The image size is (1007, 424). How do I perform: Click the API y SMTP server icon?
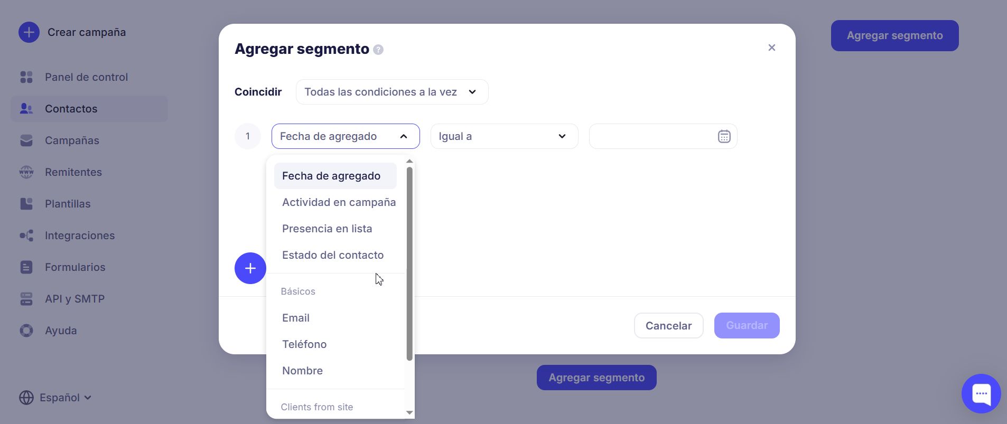pos(26,299)
